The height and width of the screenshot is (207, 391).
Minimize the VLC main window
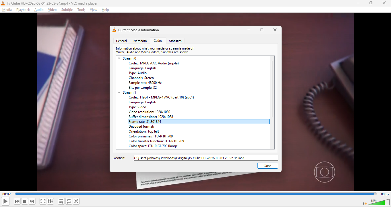(x=358, y=3)
